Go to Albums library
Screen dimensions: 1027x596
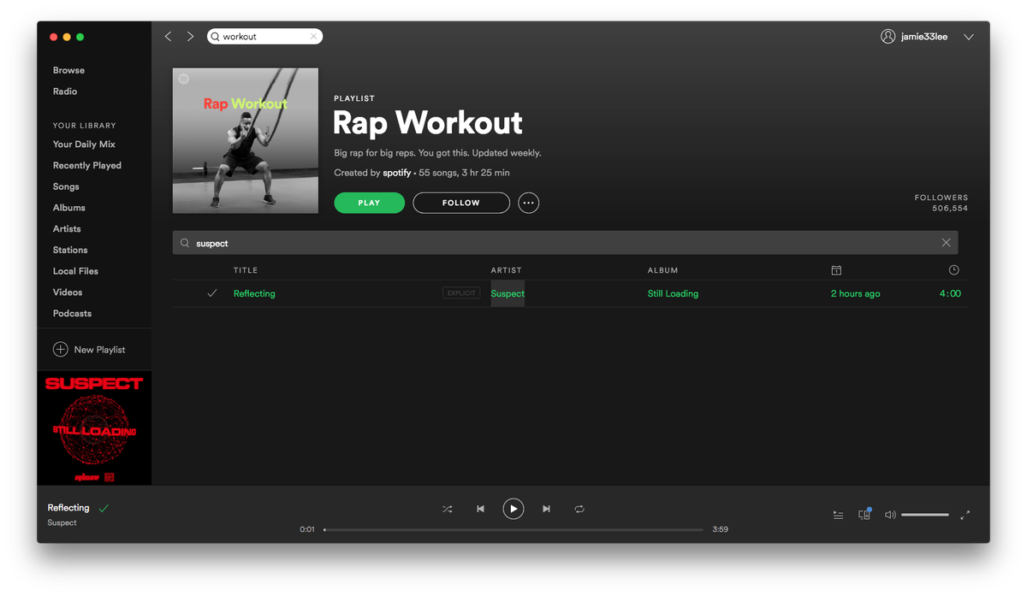coord(69,208)
